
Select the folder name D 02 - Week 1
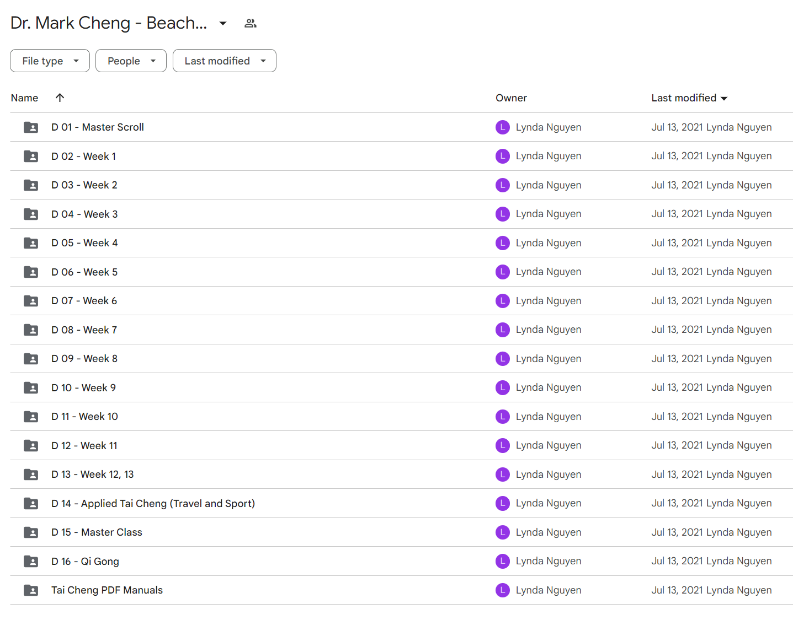84,157
